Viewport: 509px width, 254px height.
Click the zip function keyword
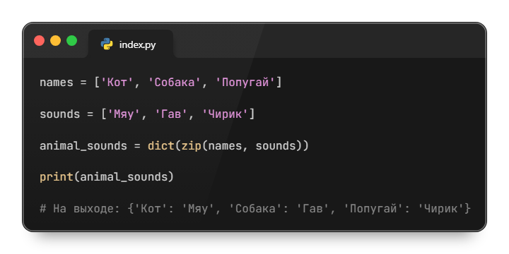pyautogui.click(x=191, y=146)
